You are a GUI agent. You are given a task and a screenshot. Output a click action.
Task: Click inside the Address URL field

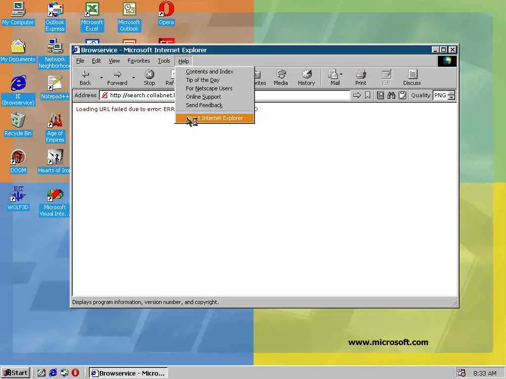(x=225, y=95)
